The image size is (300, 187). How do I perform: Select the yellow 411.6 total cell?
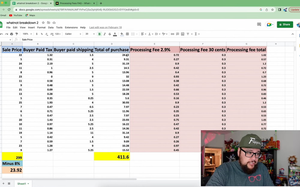point(112,157)
